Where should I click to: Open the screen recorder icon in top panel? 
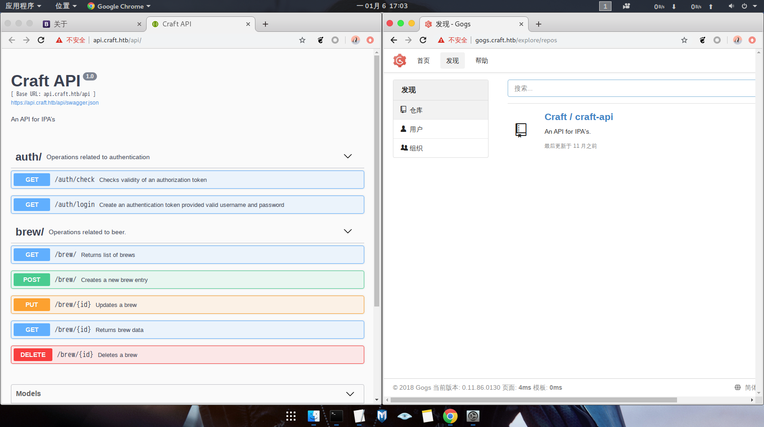[x=626, y=6]
